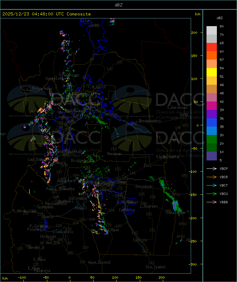
Task: Click the VBCT legend label
Action: (x=224, y=185)
